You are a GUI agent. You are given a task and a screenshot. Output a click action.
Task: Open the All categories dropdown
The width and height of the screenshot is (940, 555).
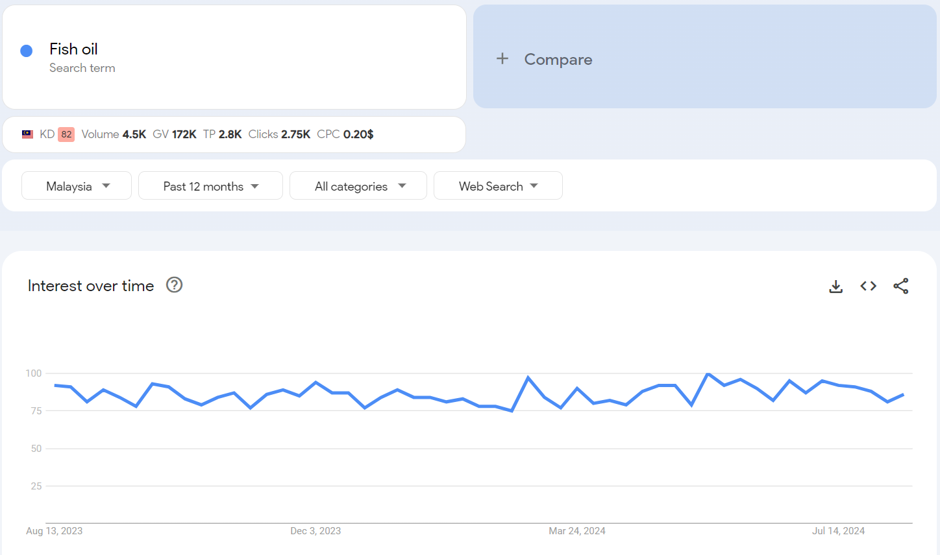358,186
